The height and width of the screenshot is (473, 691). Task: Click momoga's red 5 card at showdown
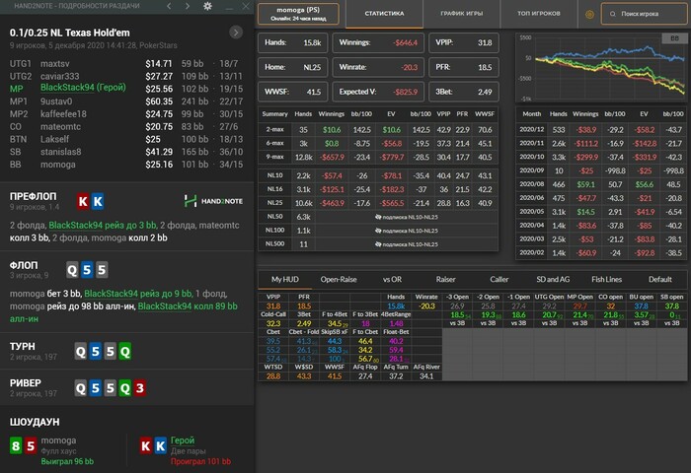tap(31, 446)
